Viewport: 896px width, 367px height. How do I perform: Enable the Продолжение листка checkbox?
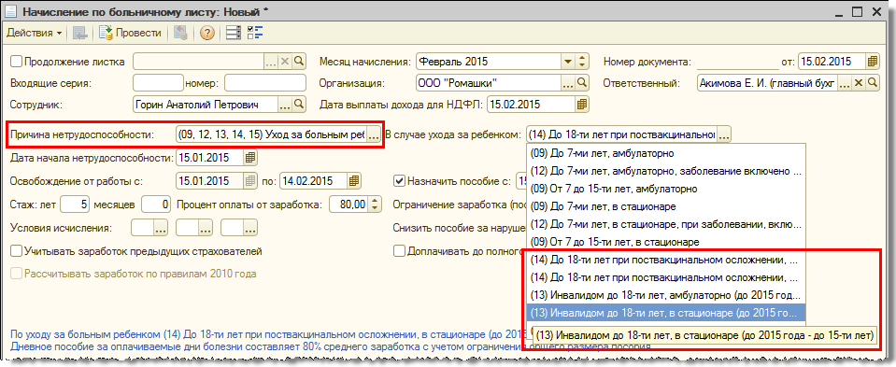point(17,61)
